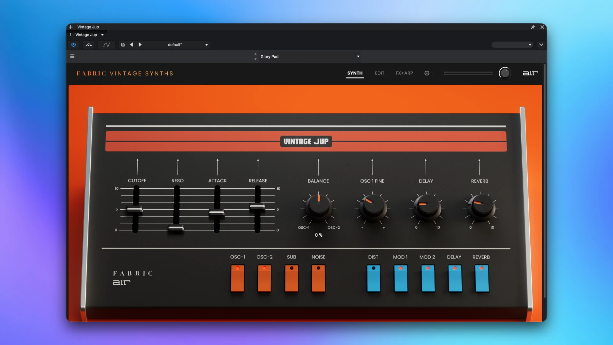
Task: Toggle the OSC-2 orange switch
Action: 264,278
